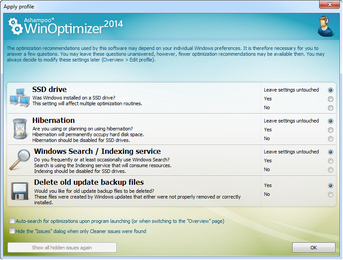Click the floppy disk update backup icon

coord(19,191)
